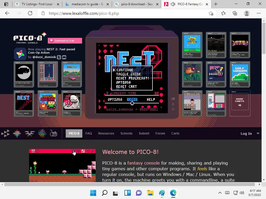The height and width of the screenshot is (199, 266).
Task: Open the Voxatron robot nav icon
Action: (29, 133)
